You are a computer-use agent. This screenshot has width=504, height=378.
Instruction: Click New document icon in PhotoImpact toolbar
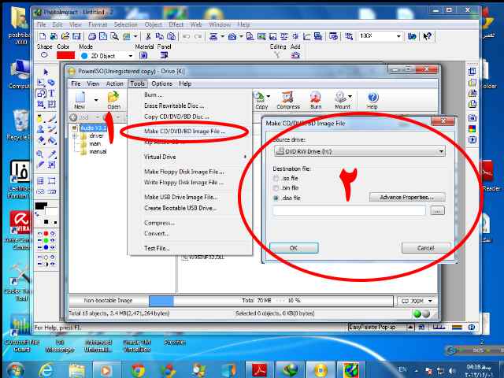(43, 36)
